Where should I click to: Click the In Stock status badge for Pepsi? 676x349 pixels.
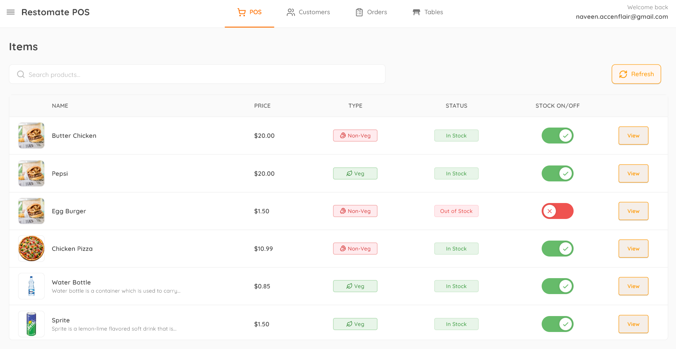[x=456, y=173]
